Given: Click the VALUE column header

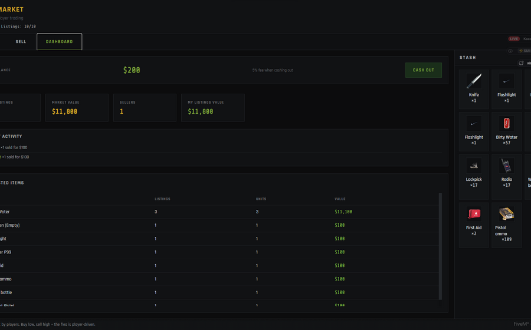Looking at the screenshot, I should point(340,199).
